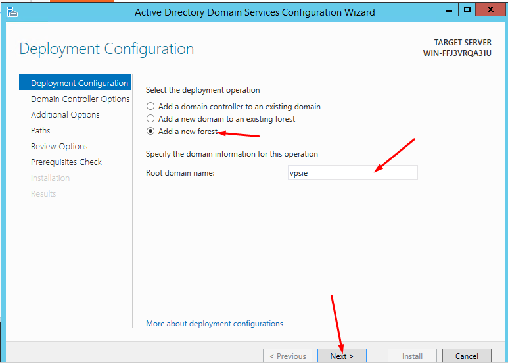The height and width of the screenshot is (363, 508).
Task: Minimize the wizard window
Action: pyautogui.click(x=449, y=10)
